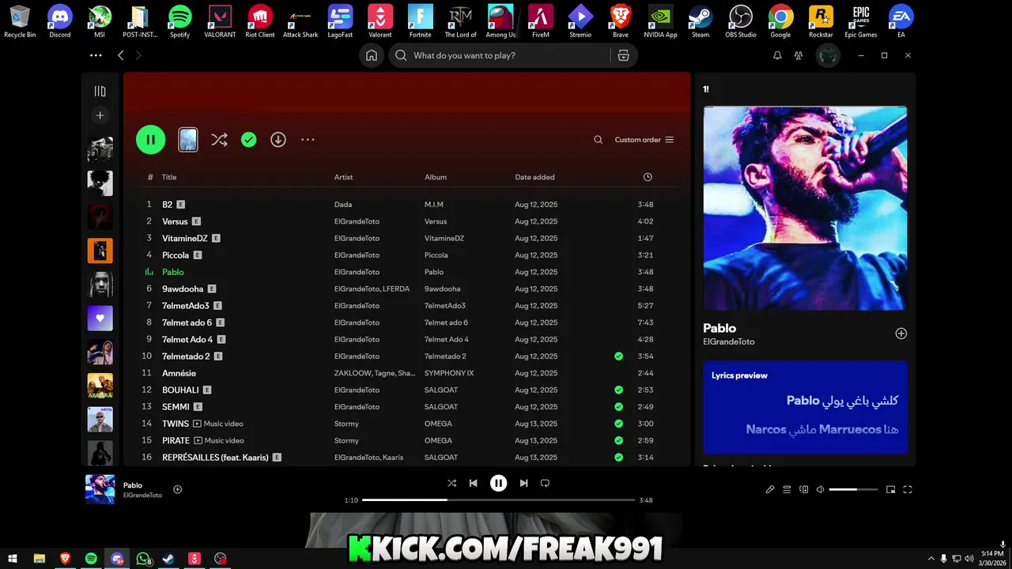Open Discord from the taskbar
Screen dimensions: 1012x569
[117, 559]
